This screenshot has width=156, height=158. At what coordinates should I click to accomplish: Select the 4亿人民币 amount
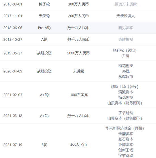78,145
